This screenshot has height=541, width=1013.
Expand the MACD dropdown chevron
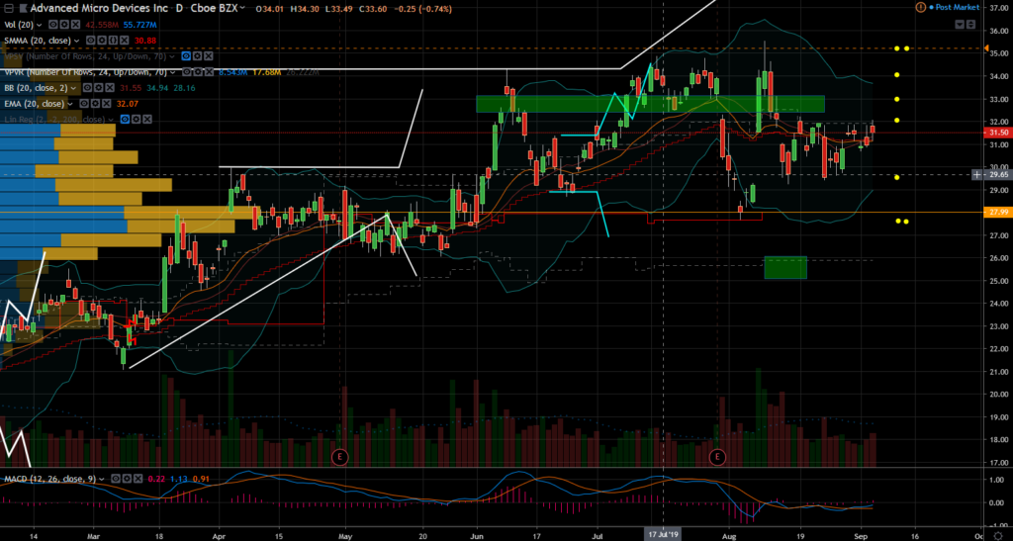coord(102,480)
